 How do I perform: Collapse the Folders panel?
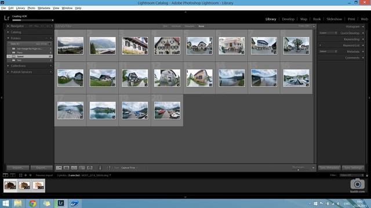[x=8, y=38]
